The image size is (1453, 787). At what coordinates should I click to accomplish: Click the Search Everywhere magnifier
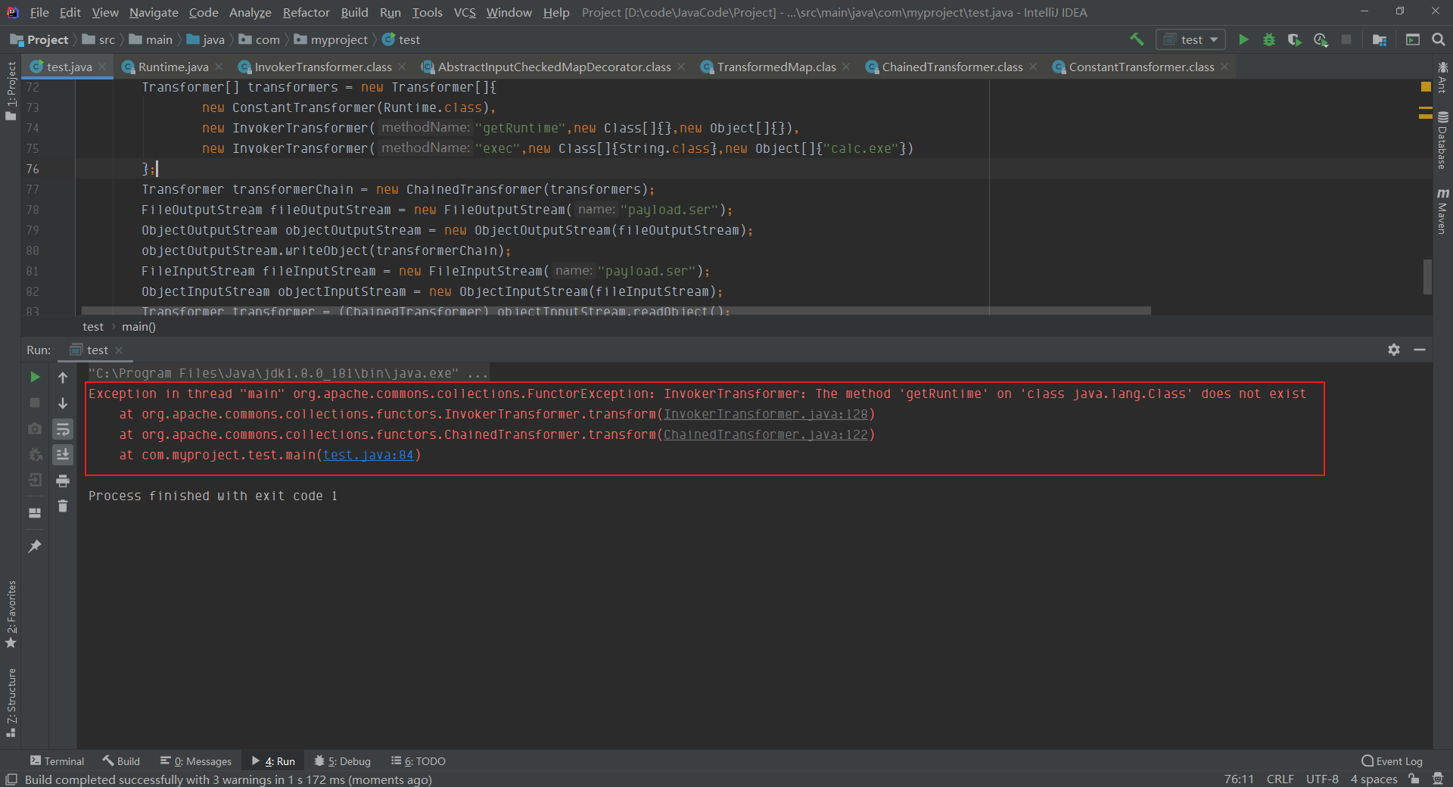coord(1439,39)
